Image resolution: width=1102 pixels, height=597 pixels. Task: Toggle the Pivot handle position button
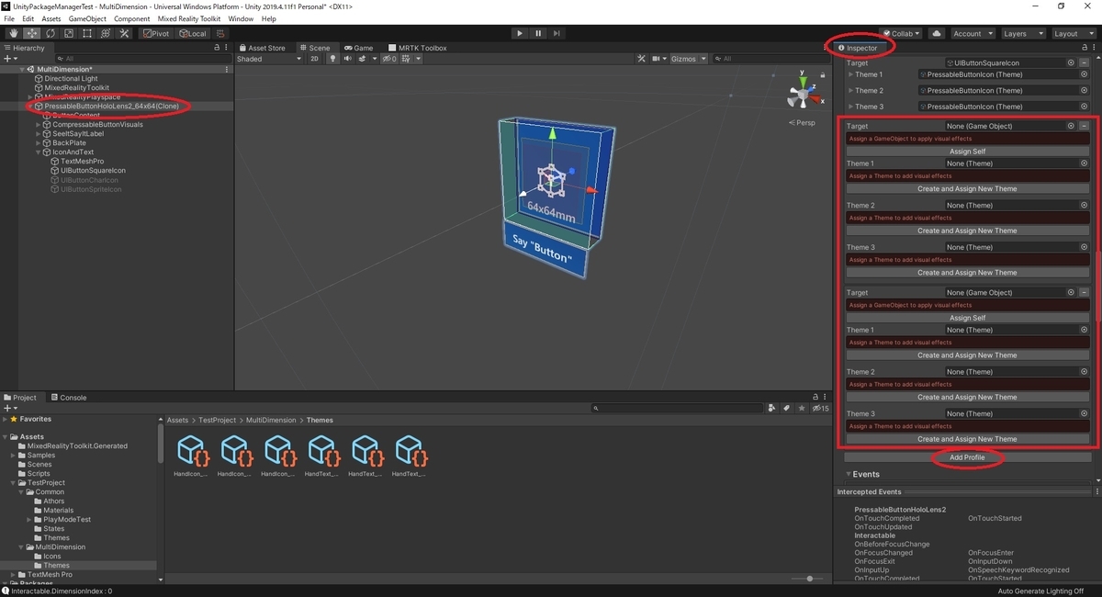(156, 34)
